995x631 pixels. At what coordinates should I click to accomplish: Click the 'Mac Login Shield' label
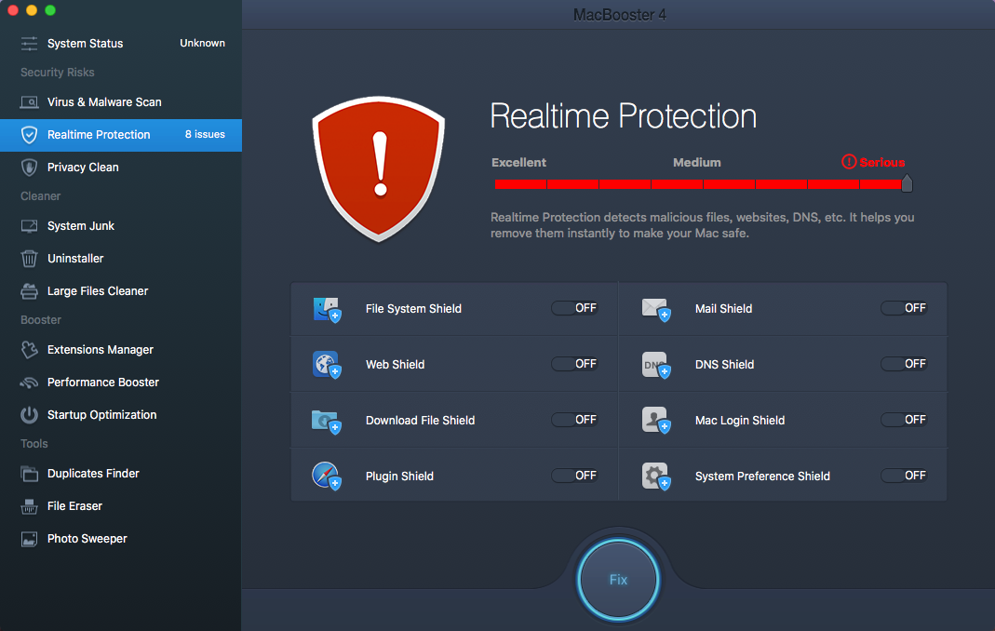740,421
